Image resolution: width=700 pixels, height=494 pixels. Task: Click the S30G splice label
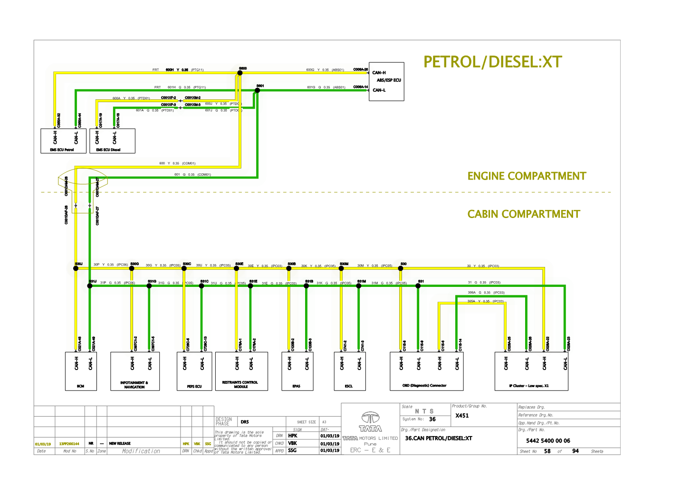134,264
